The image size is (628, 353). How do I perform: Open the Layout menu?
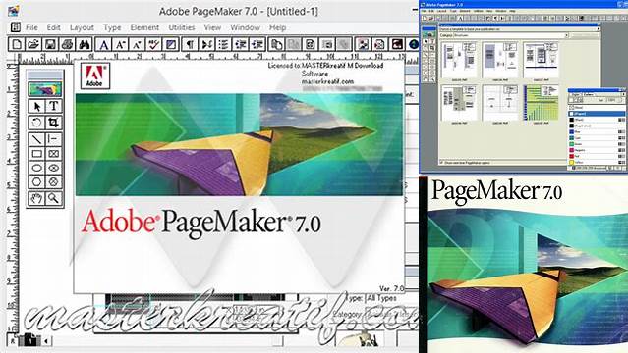pyautogui.click(x=82, y=27)
